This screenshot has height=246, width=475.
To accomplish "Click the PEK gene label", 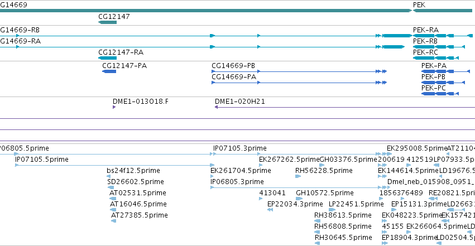I will 419,5.
